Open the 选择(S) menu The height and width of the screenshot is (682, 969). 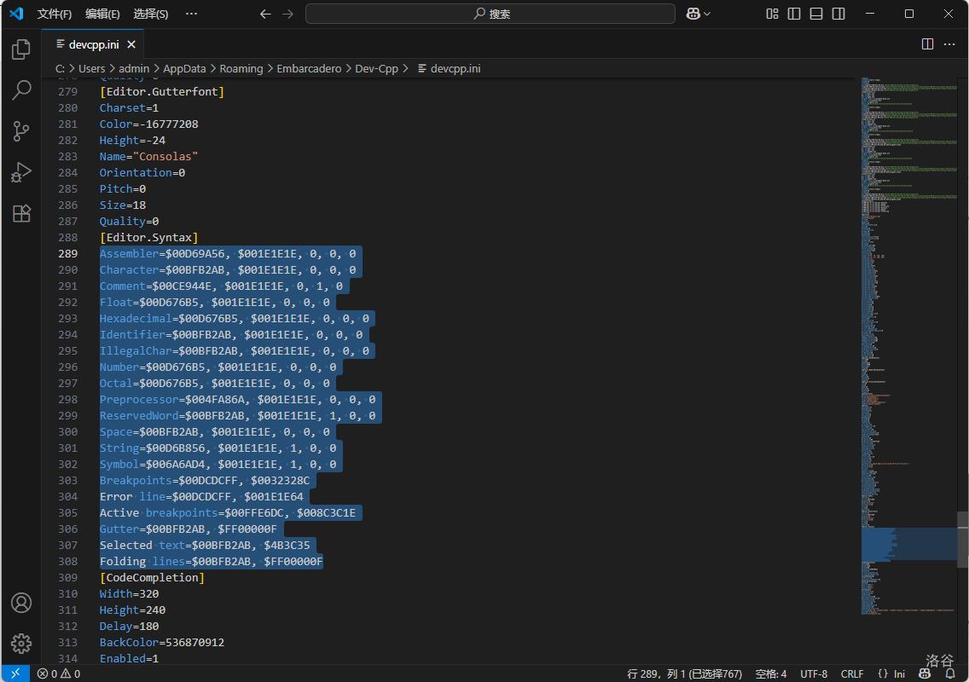pos(151,14)
